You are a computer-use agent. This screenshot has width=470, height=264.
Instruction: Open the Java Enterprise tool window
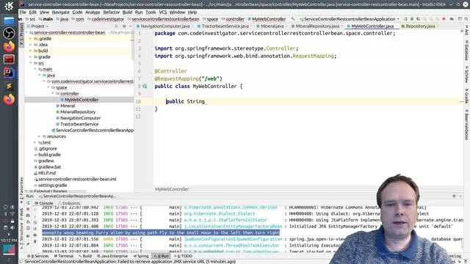112,256
